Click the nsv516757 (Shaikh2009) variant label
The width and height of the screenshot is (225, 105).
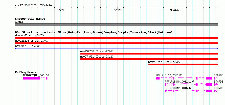pos(165,62)
